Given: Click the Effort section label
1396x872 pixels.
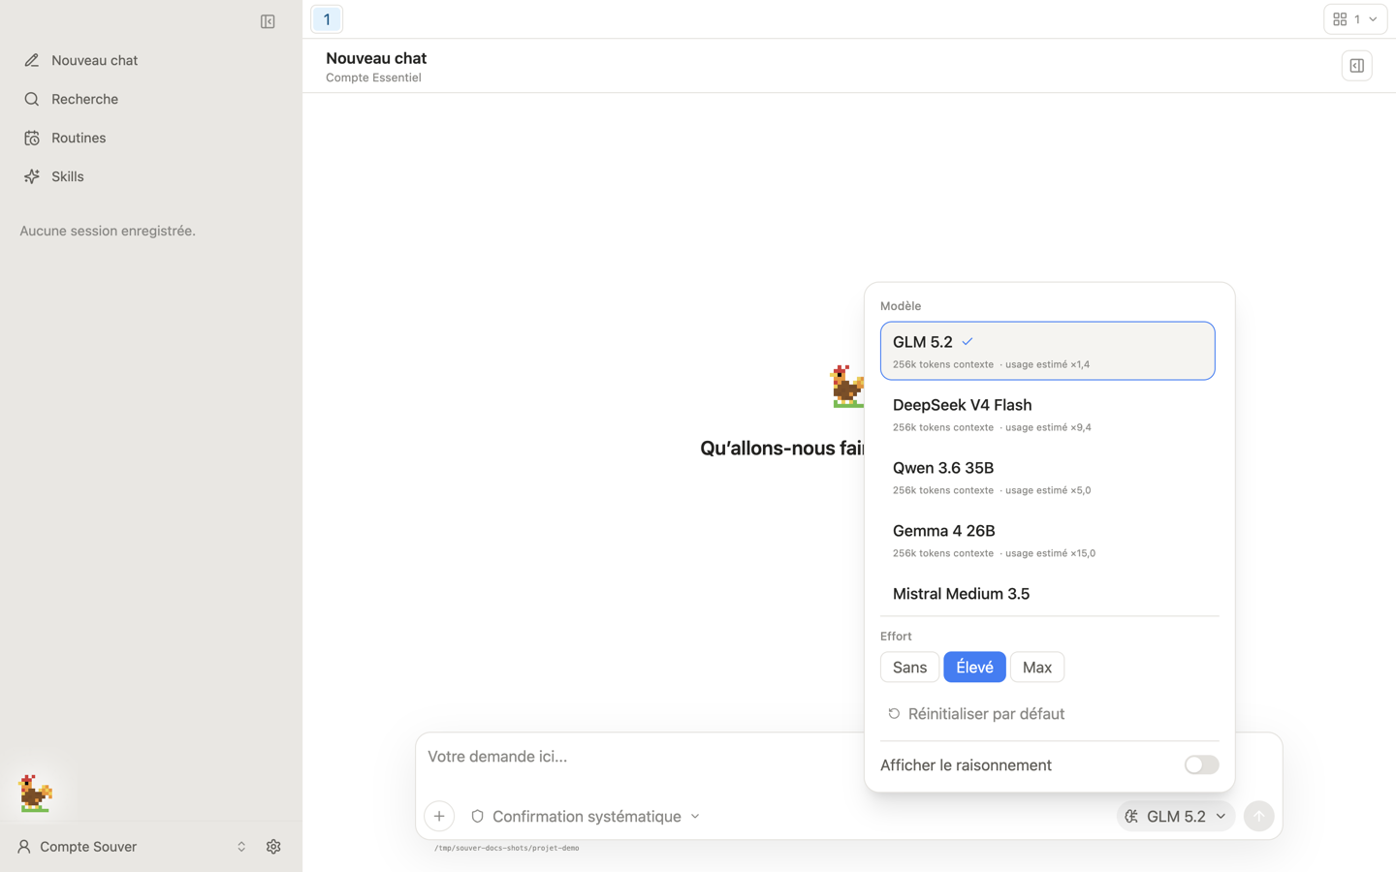Looking at the screenshot, I should tap(896, 637).
